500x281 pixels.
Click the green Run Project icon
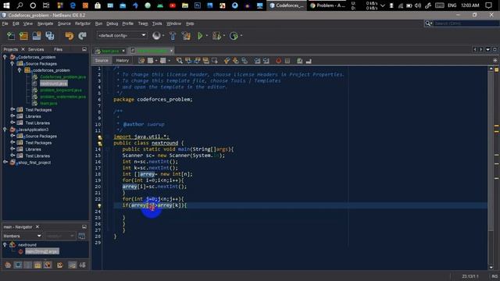click(200, 36)
